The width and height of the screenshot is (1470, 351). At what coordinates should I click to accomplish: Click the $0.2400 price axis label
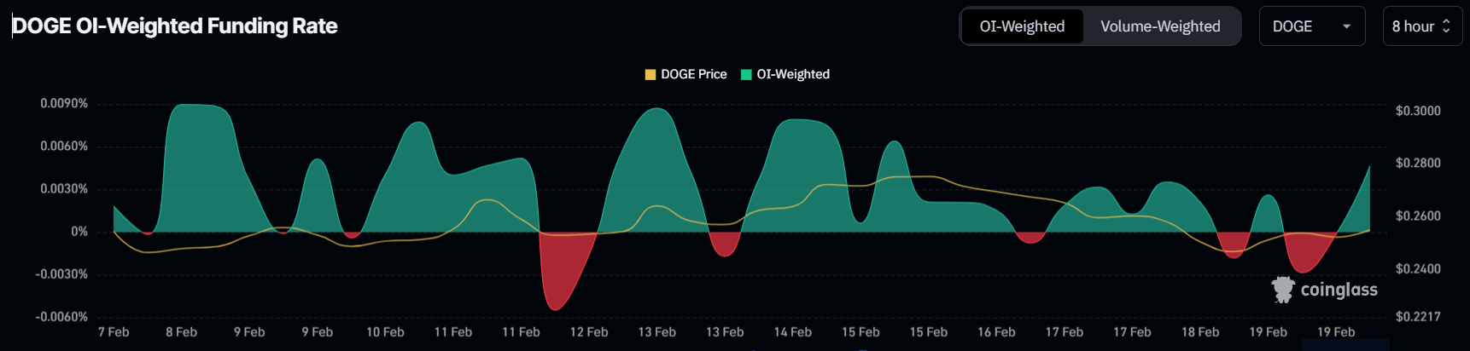click(x=1418, y=268)
